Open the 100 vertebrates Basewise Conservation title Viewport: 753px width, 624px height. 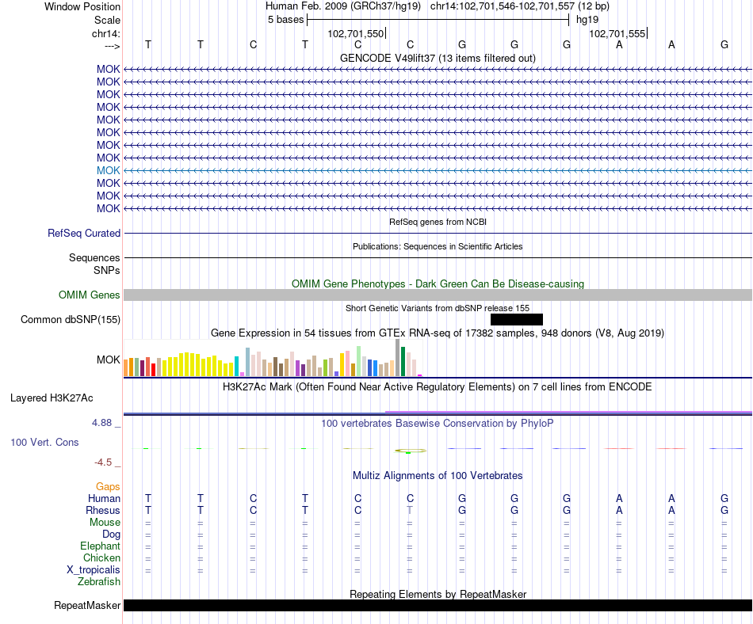(438, 424)
